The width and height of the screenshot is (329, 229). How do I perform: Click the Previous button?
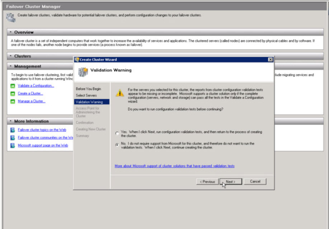click(x=207, y=182)
